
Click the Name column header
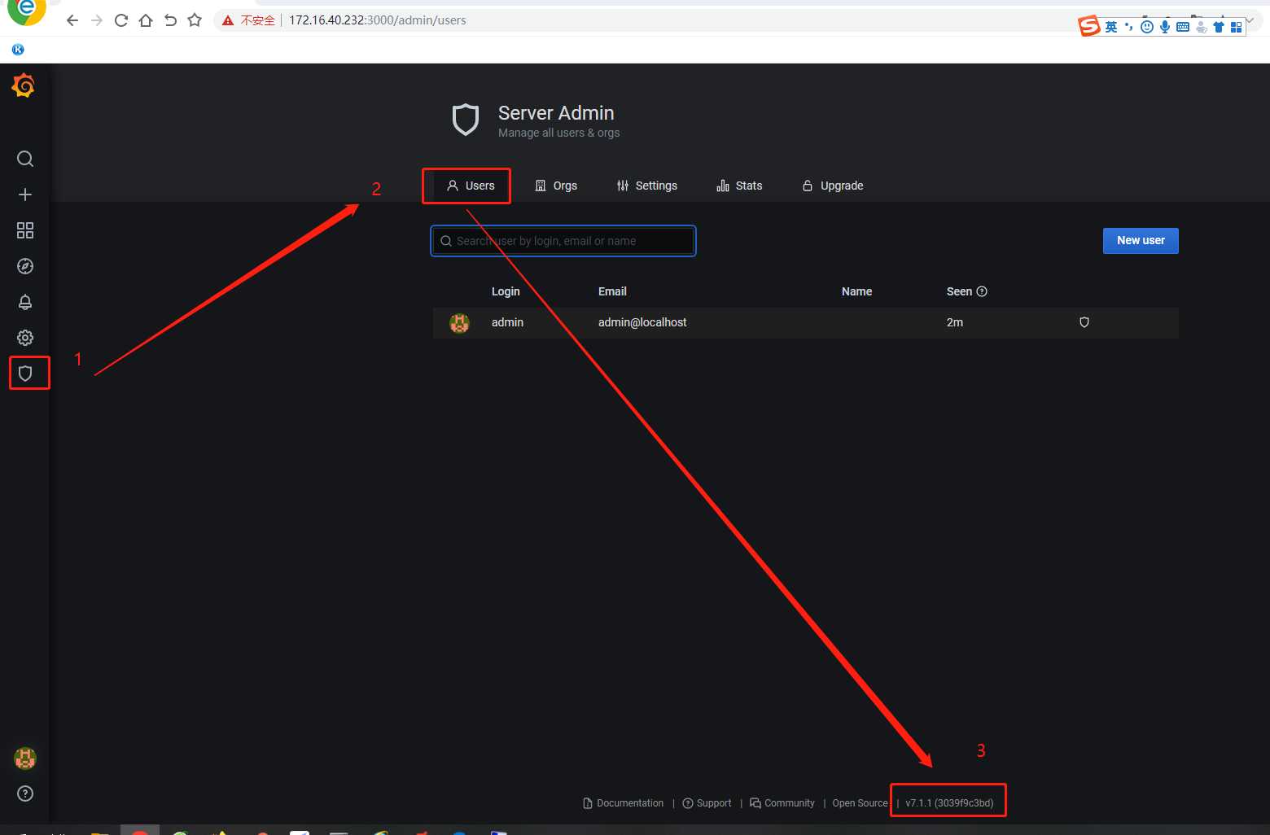point(856,291)
